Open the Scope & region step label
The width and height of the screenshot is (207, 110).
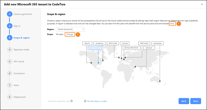click(22, 38)
